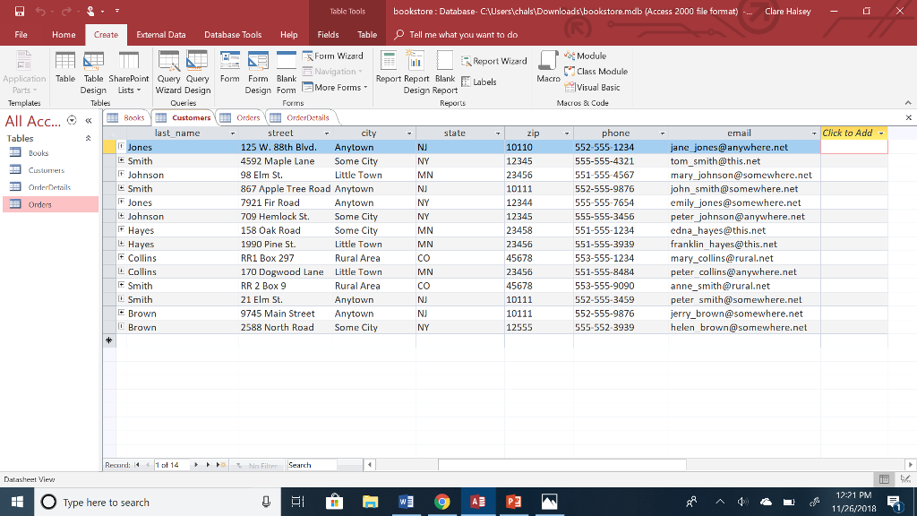The height and width of the screenshot is (516, 917).
Task: Insert a Blank Report
Action: click(445, 72)
